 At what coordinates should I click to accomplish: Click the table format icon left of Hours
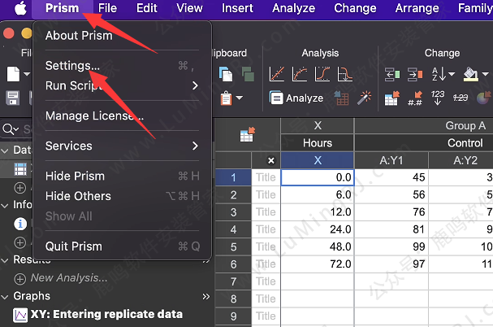(x=247, y=136)
